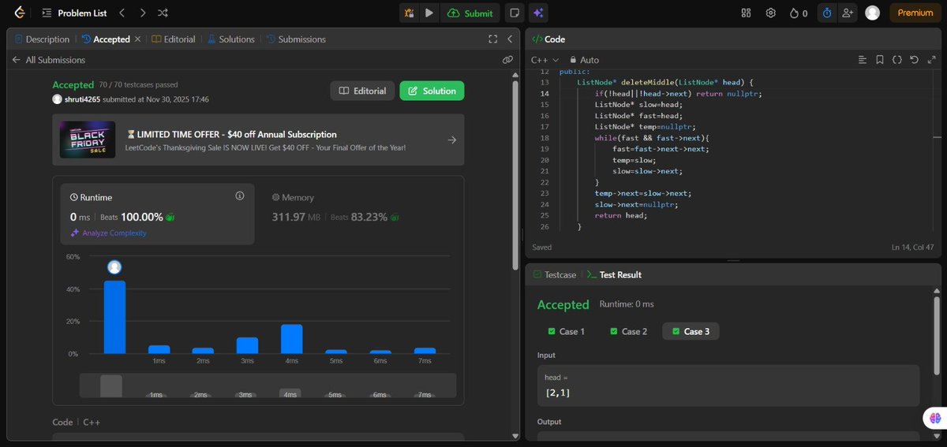Viewport: 947px width, 447px height.
Task: Format code with the lines icon
Action: coord(863,60)
